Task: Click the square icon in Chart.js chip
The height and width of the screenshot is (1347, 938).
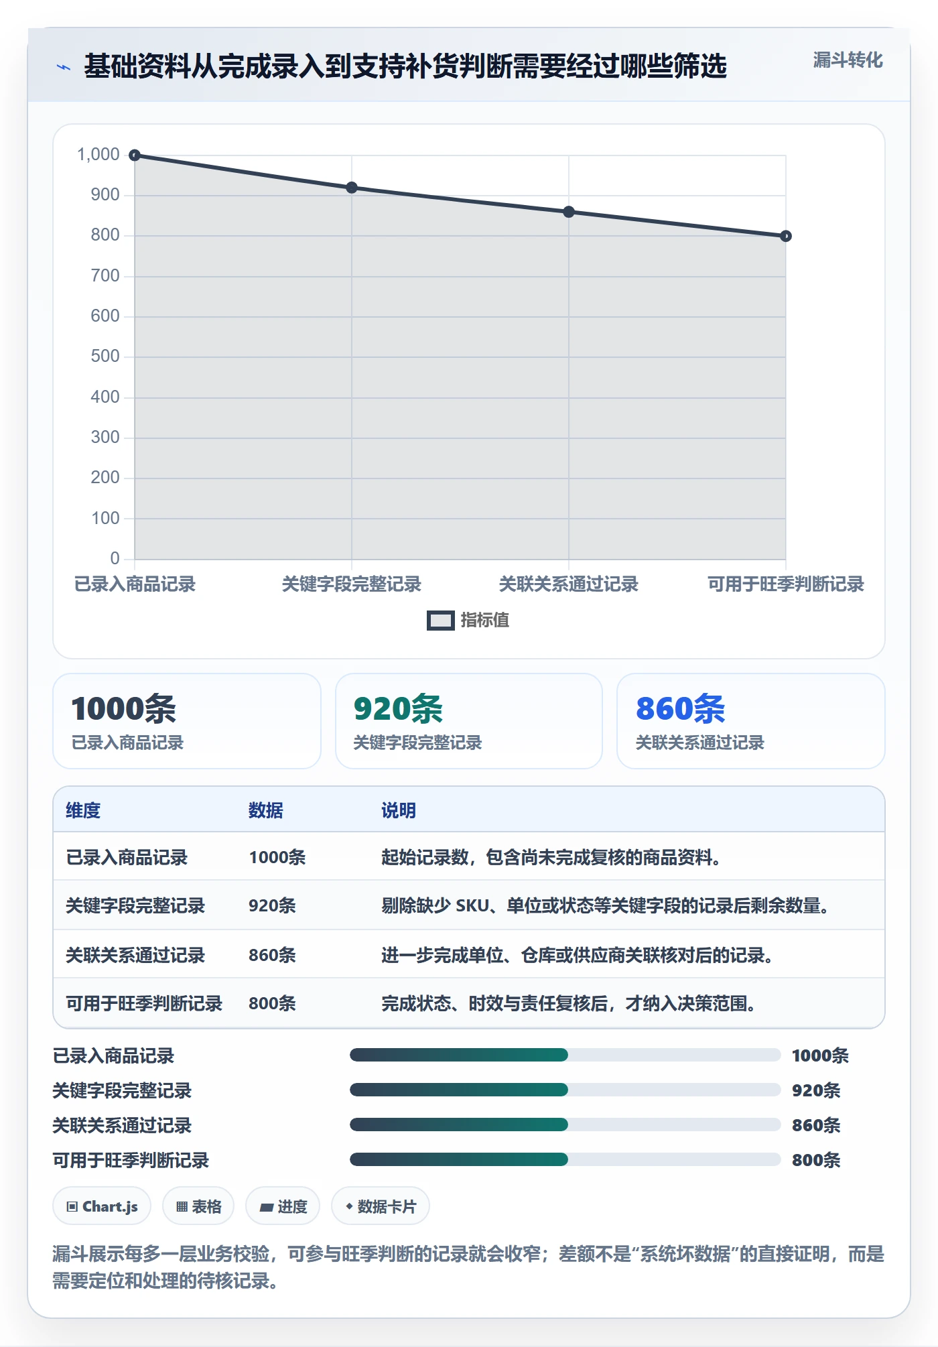Action: click(72, 1207)
